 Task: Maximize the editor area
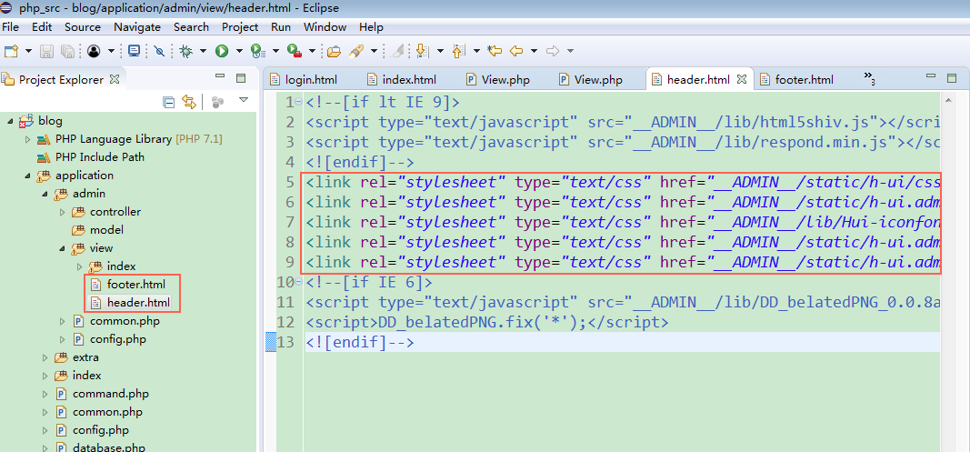[952, 78]
